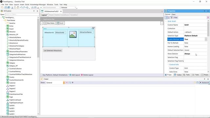
Task: Open the Knowledge Manager menu
Action: coord(38,5)
